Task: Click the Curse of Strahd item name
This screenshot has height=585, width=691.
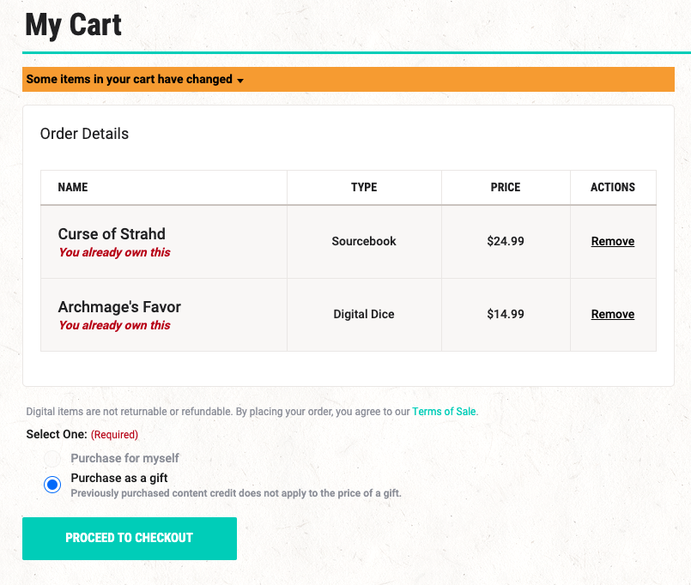Action: [x=112, y=234]
